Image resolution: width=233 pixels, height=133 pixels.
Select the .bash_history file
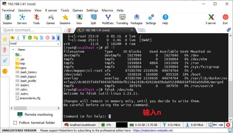pyautogui.click(x=26, y=72)
